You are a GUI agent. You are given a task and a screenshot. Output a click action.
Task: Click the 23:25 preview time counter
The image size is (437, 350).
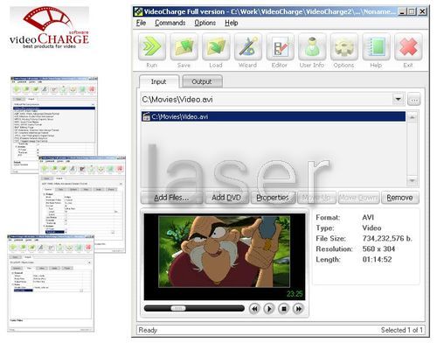tap(295, 294)
